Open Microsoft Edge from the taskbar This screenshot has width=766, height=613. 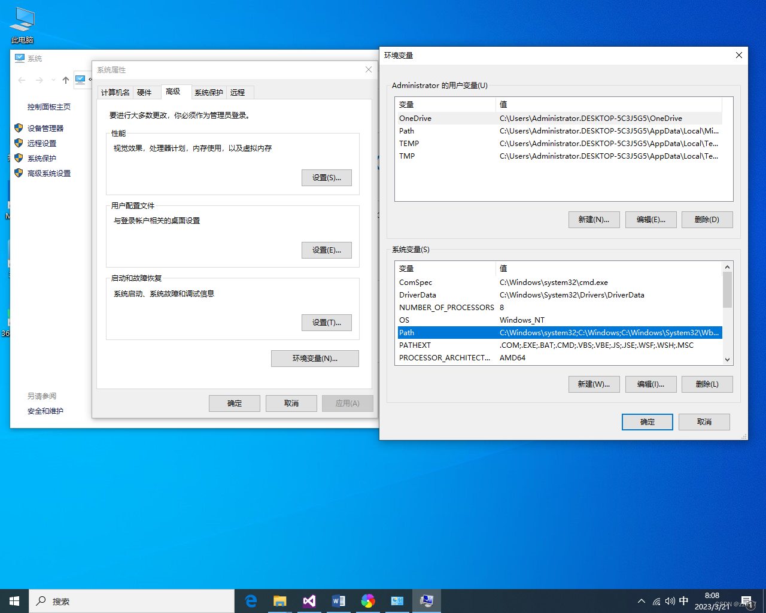pos(251,600)
